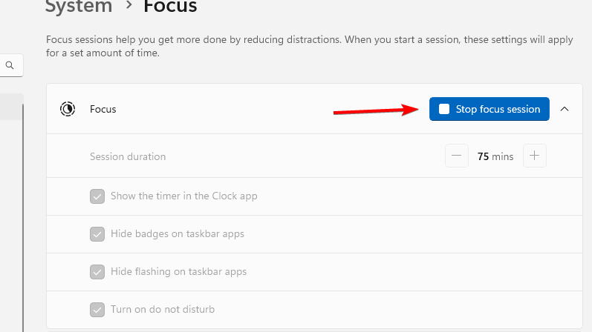The height and width of the screenshot is (332, 592).
Task: Click the square stop icon in the blue button
Action: coord(444,109)
